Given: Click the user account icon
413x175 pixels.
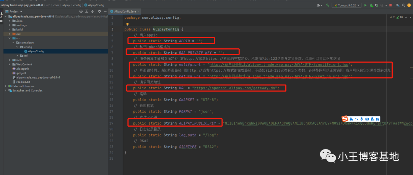Looking at the screenshot, I should coord(319,5).
